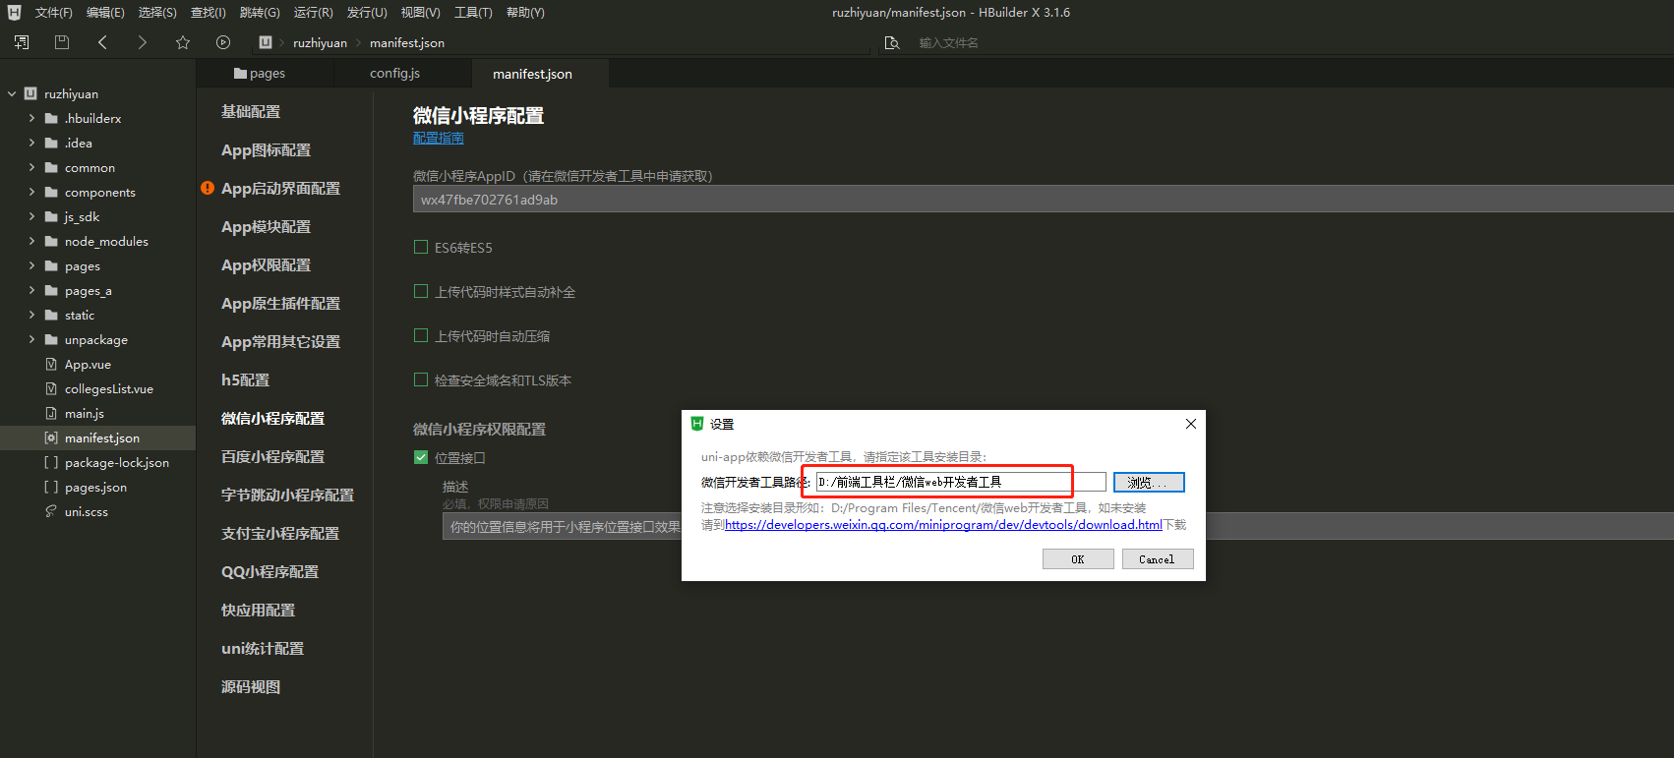Click the project icon in breadcrumb bar
Screen dimensions: 1674x758
266,42
